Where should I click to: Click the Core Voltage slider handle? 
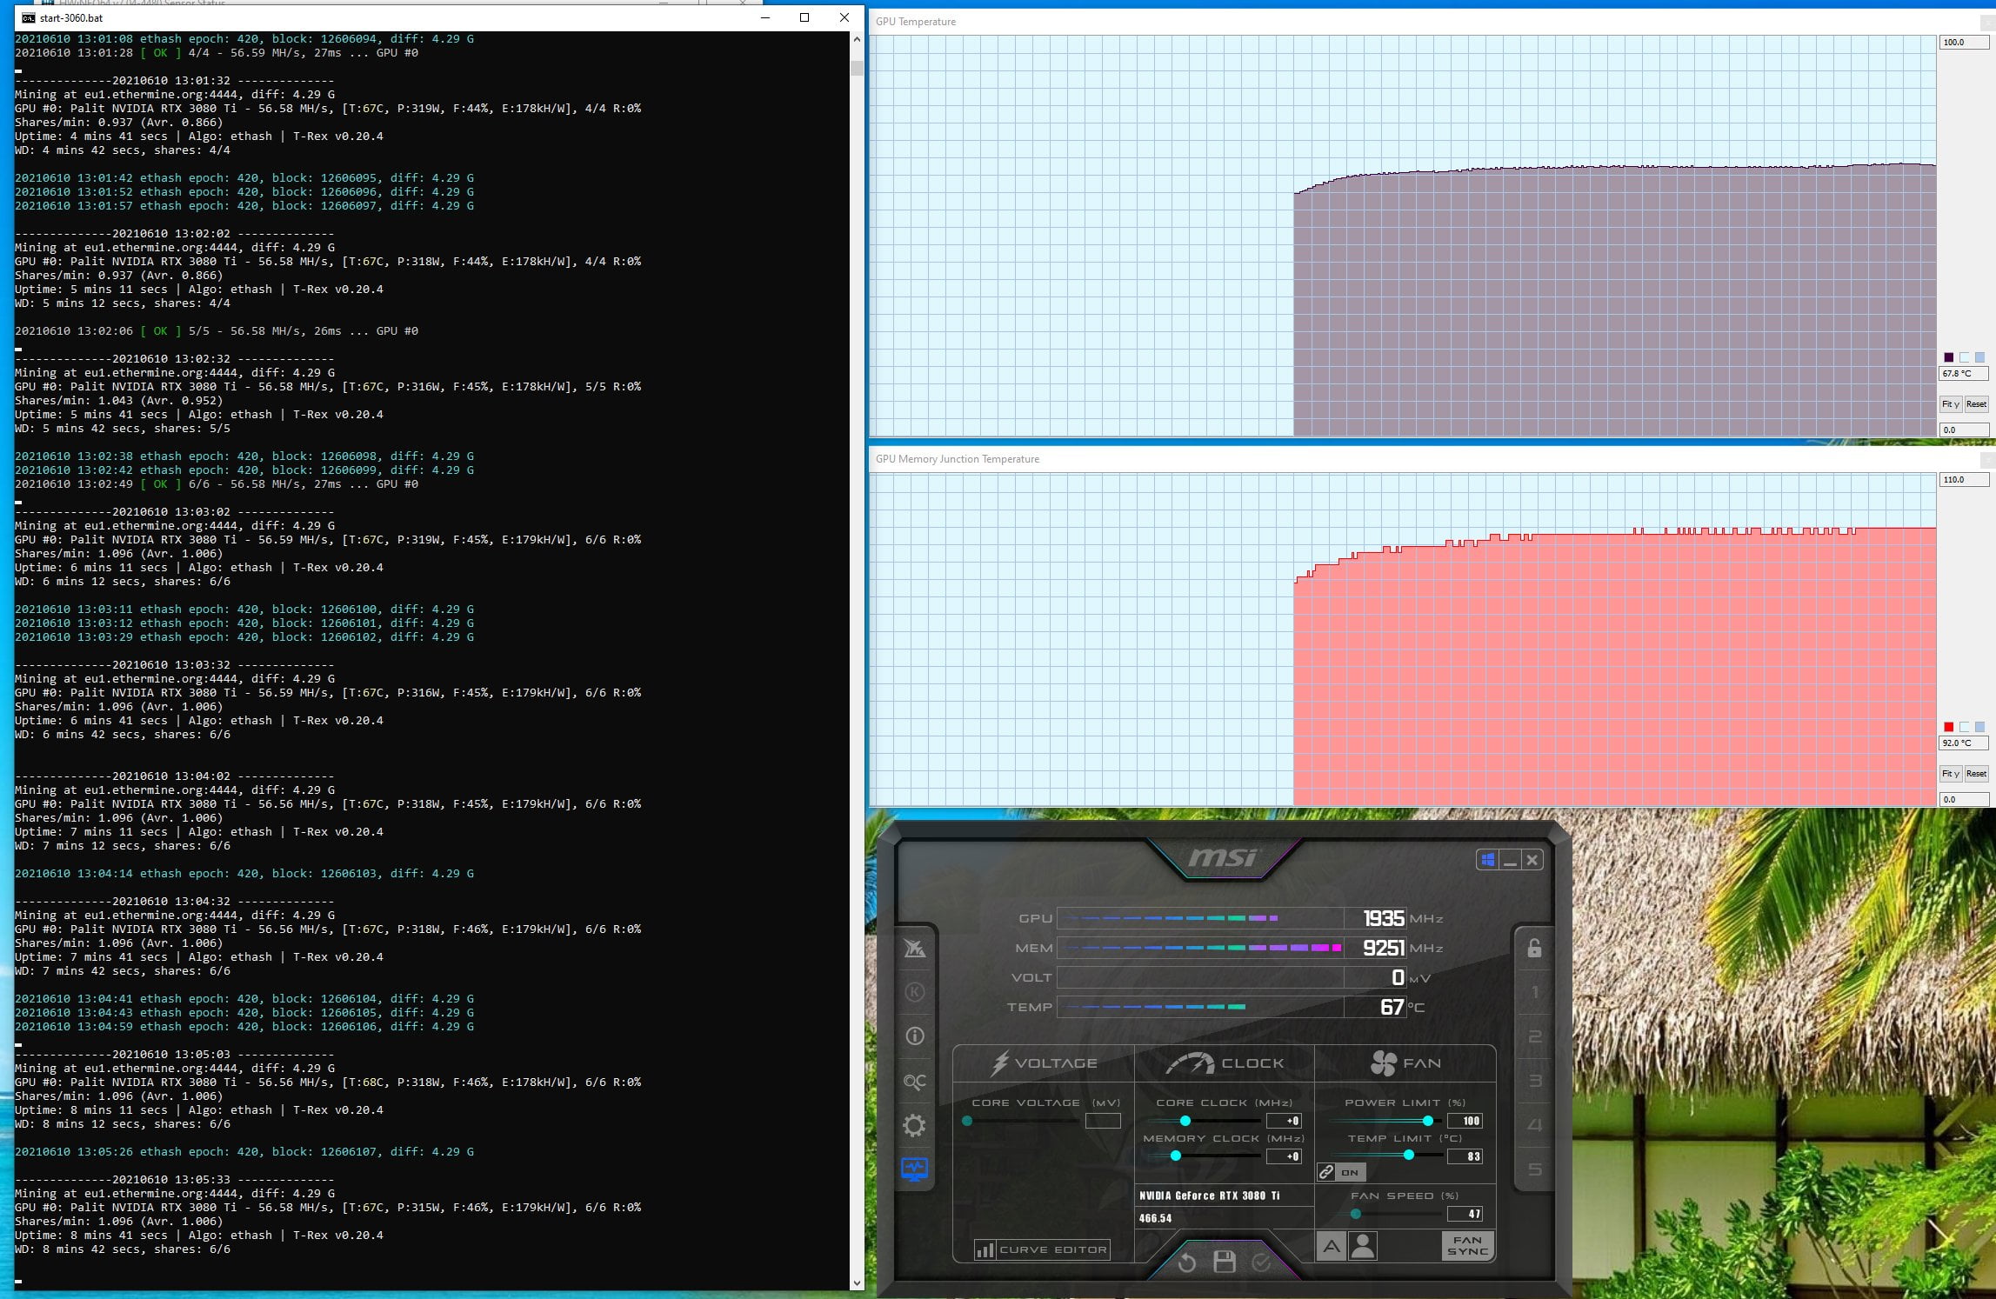967,1121
